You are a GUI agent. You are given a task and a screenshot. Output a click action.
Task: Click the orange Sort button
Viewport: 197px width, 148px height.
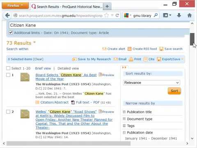pos(174,91)
